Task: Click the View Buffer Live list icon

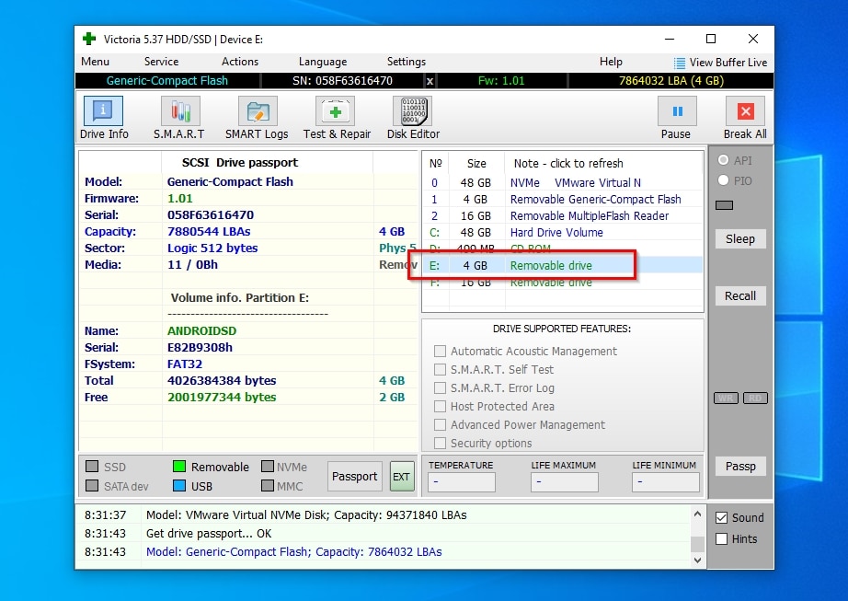Action: 680,63
